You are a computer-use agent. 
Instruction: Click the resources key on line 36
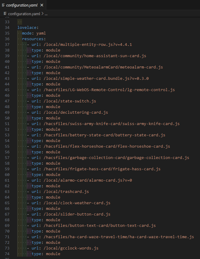click(x=33, y=39)
